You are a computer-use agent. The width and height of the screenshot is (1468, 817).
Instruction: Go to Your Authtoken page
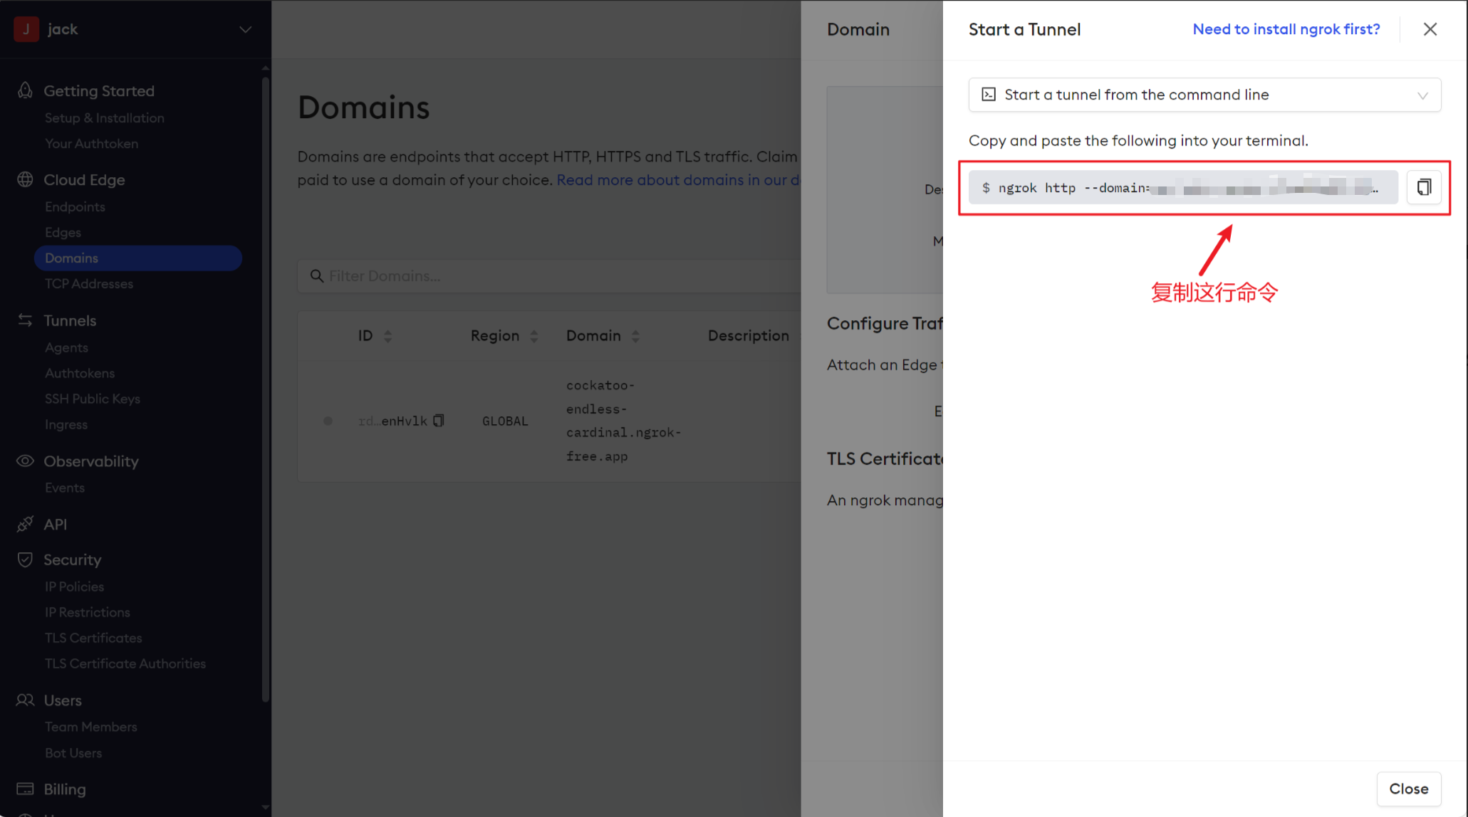click(91, 143)
